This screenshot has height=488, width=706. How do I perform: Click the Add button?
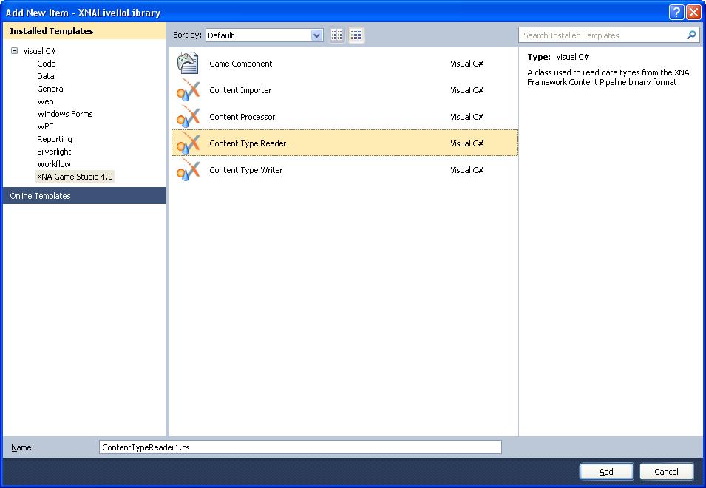(x=606, y=471)
